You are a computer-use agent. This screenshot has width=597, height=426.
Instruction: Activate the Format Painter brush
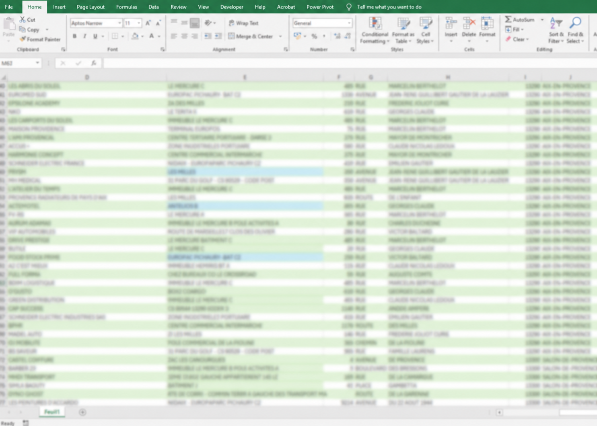[x=40, y=39]
